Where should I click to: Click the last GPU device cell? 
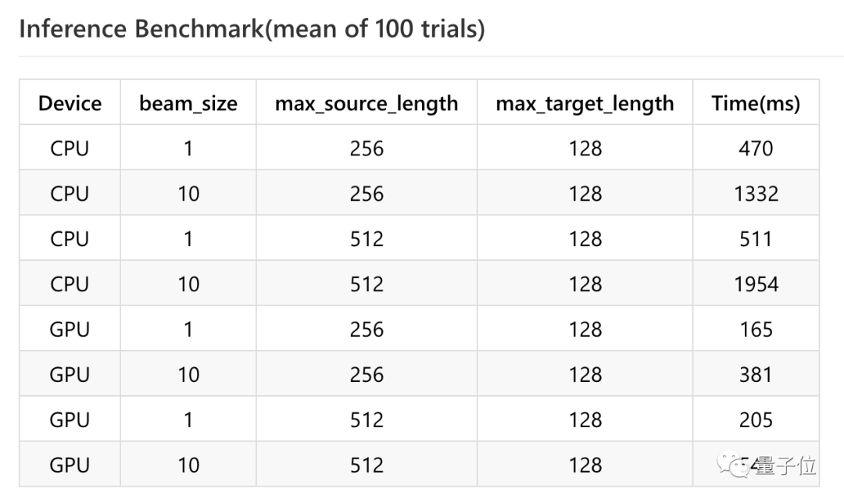click(x=70, y=464)
